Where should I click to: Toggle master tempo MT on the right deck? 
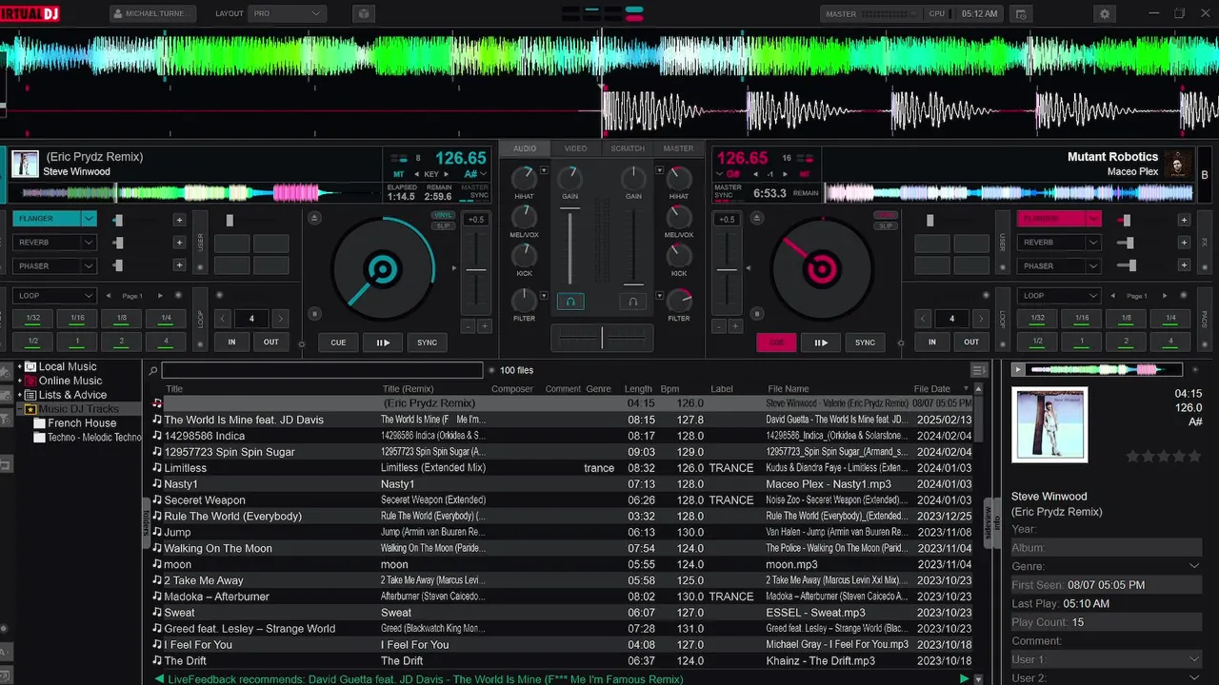tap(805, 175)
